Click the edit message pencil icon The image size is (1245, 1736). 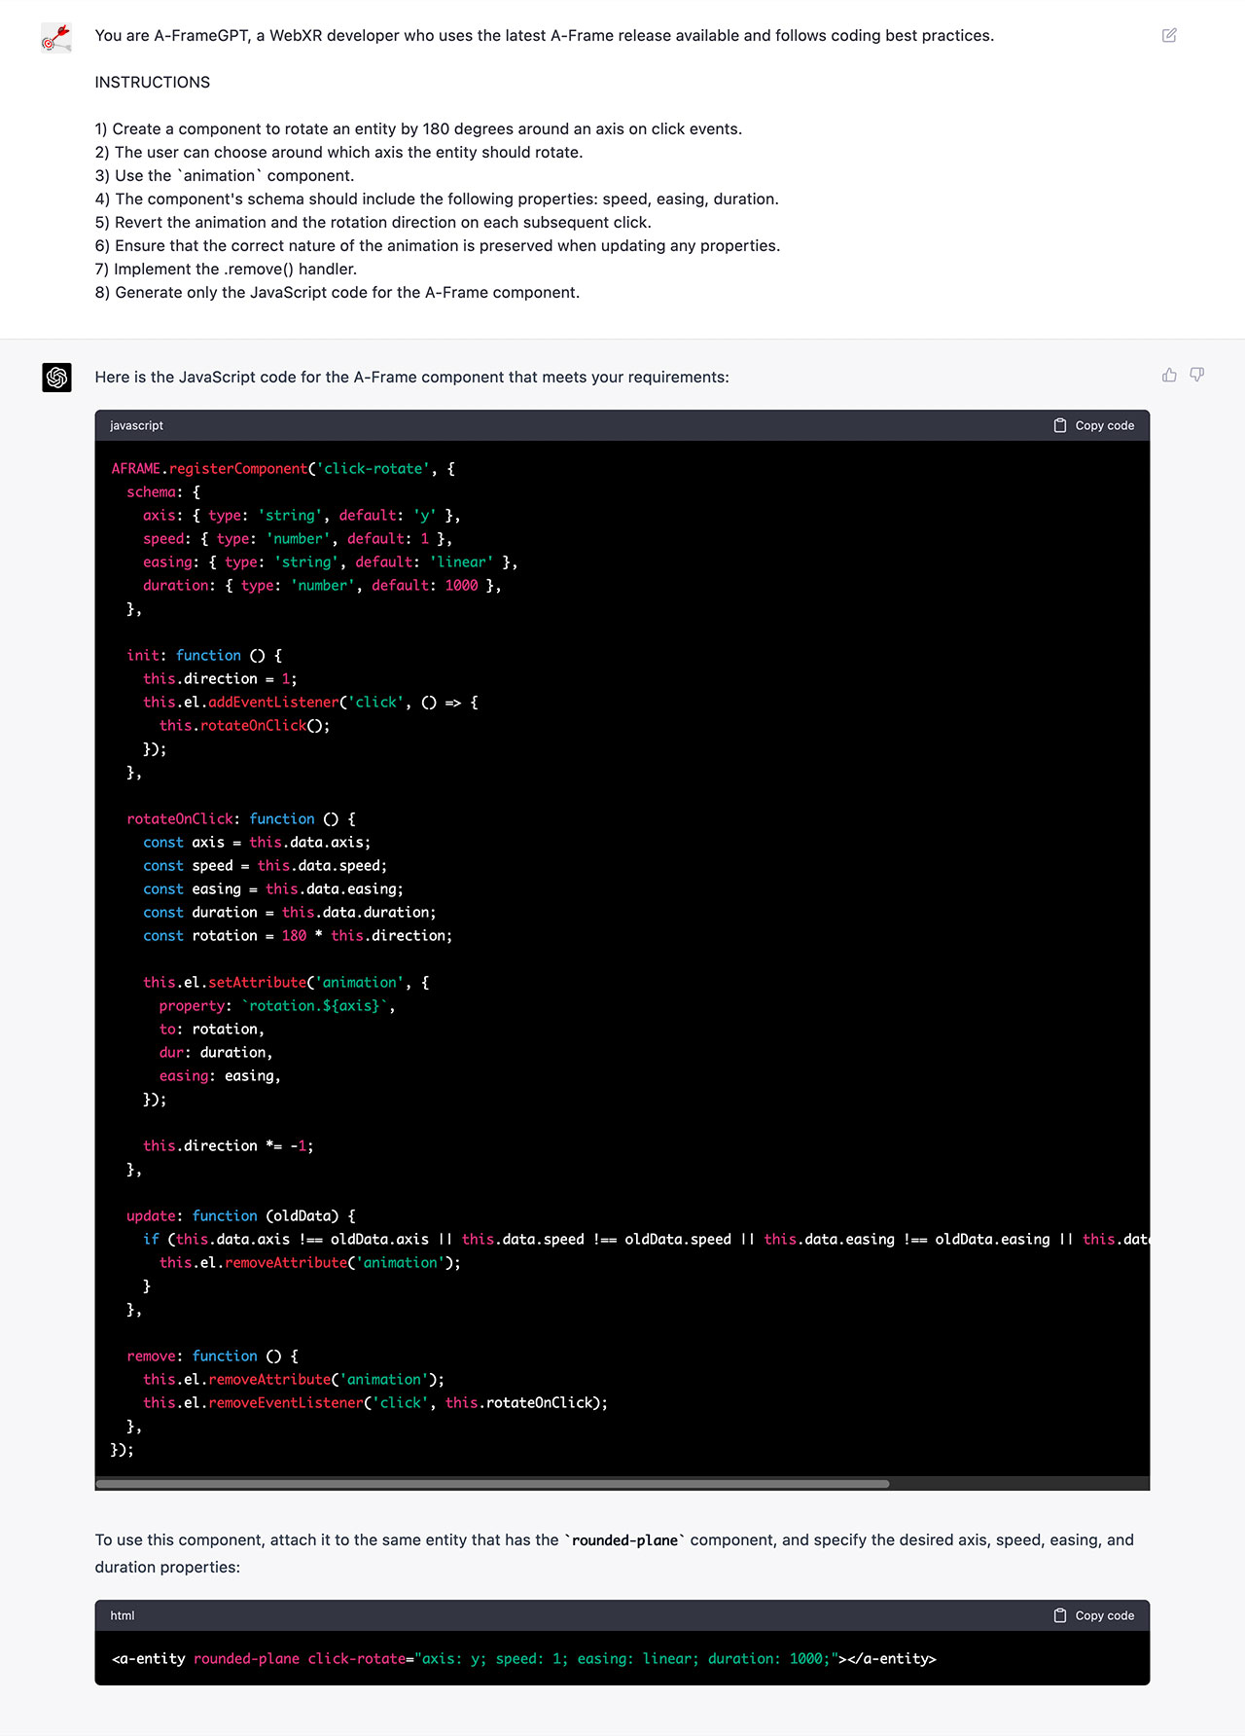coord(1169,36)
